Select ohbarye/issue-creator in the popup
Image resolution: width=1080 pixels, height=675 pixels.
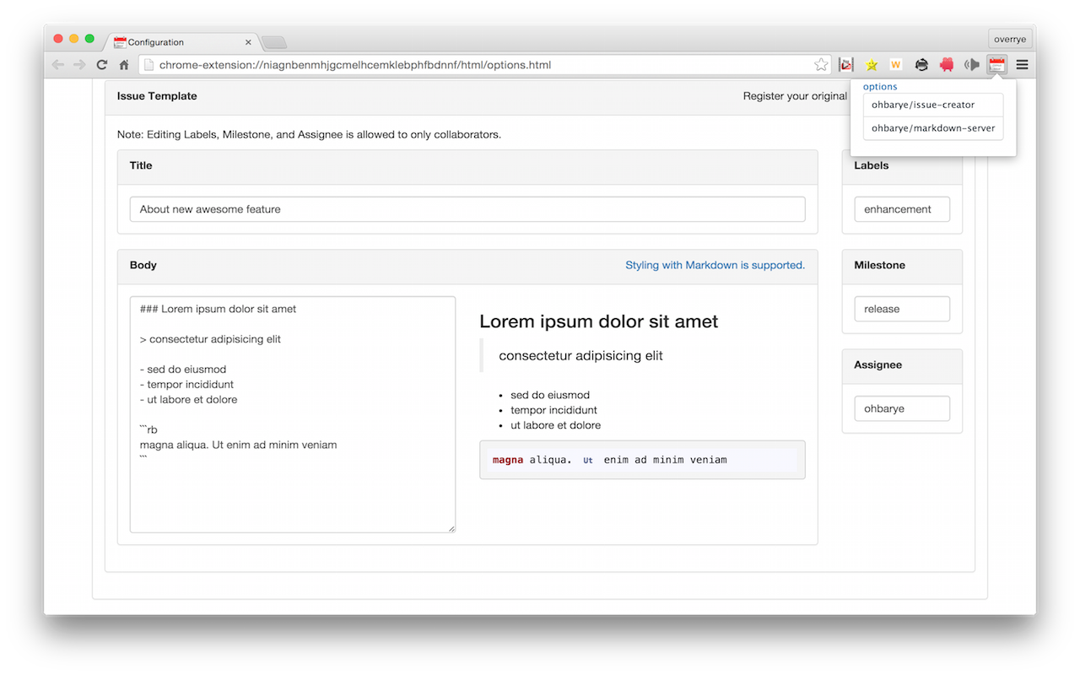(933, 105)
